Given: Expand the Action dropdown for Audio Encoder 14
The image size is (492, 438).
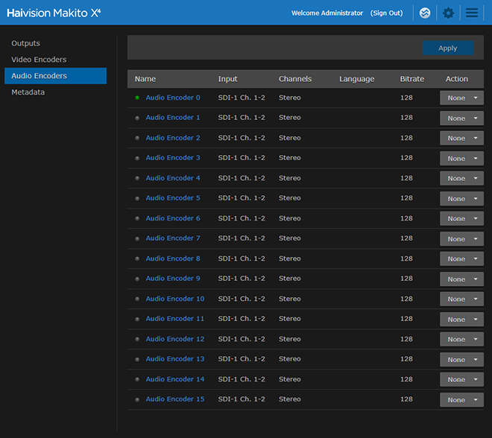Looking at the screenshot, I should click(x=461, y=380).
